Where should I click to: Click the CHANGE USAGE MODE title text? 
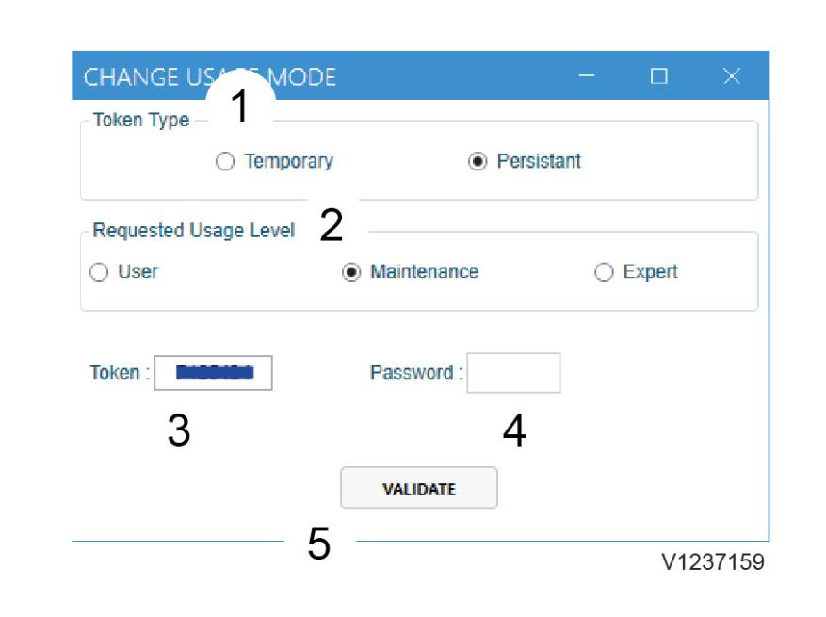tap(210, 77)
